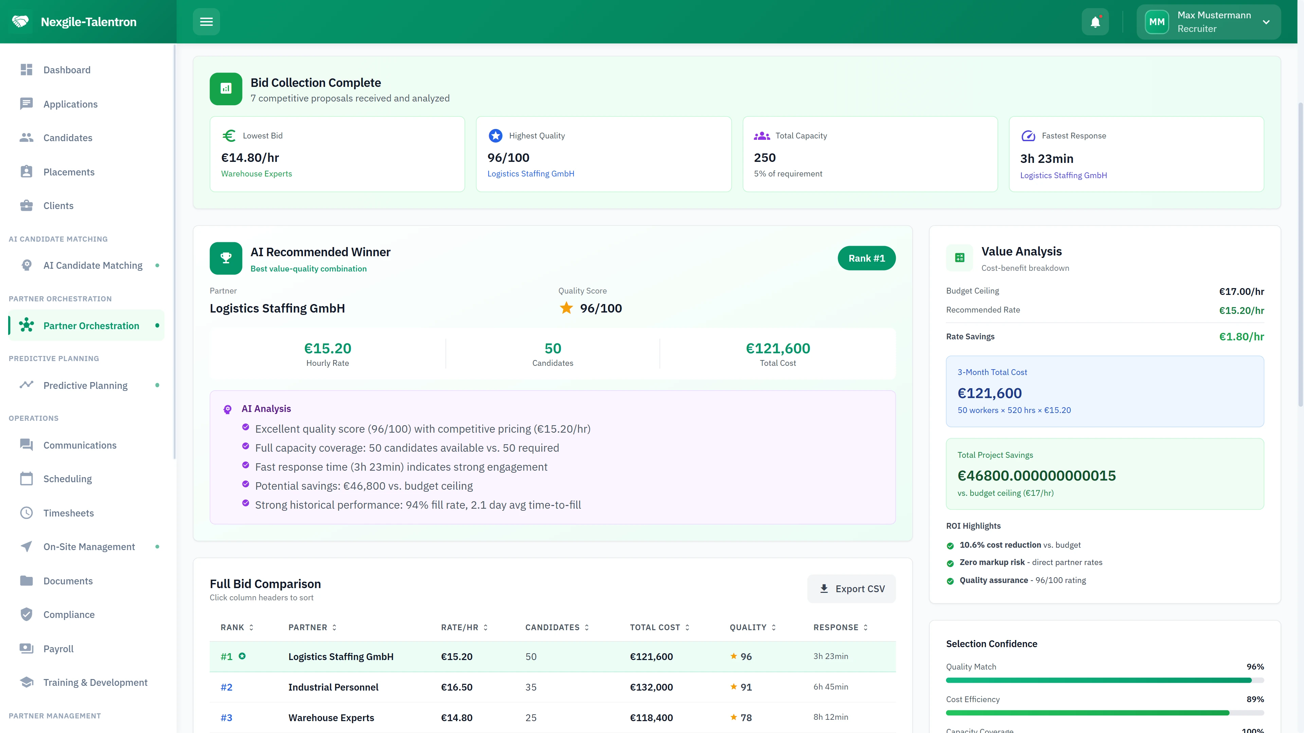Click the Partner Orchestration network icon
The width and height of the screenshot is (1304, 733).
pyautogui.click(x=26, y=325)
